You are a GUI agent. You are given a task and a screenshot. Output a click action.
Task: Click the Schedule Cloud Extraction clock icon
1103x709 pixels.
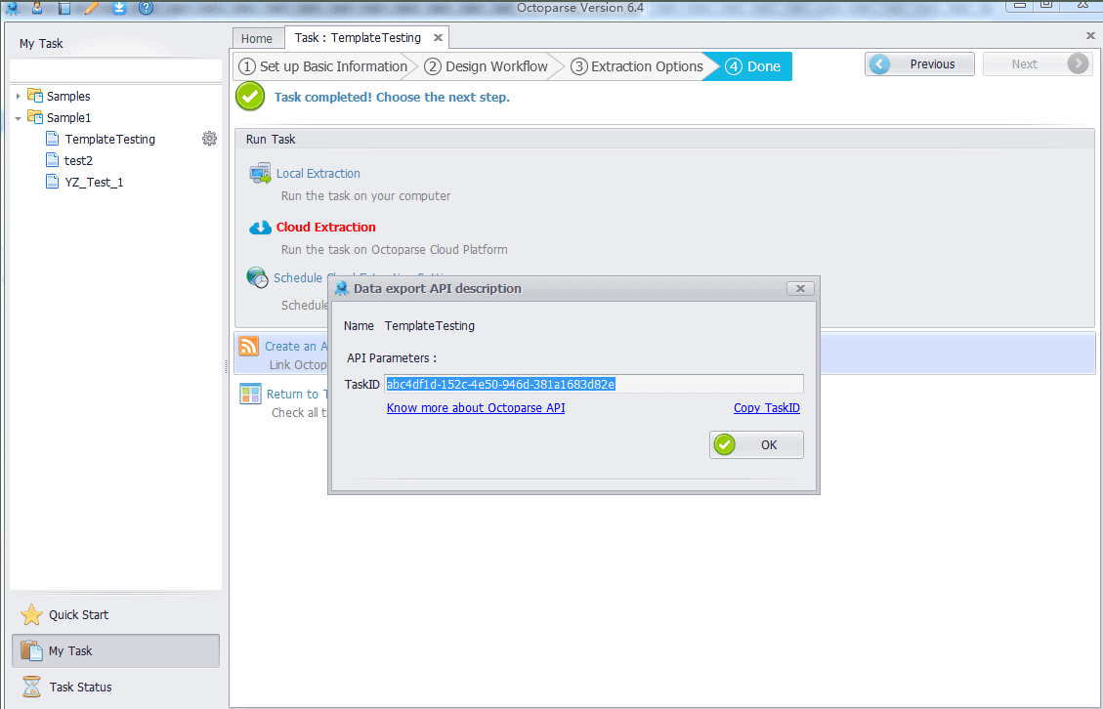(258, 277)
